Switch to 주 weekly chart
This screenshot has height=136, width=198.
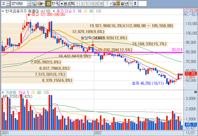(x=118, y=4)
